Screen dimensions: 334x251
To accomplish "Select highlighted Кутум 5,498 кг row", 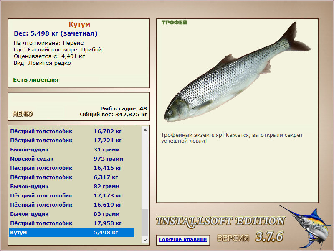I will click(x=71, y=232).
